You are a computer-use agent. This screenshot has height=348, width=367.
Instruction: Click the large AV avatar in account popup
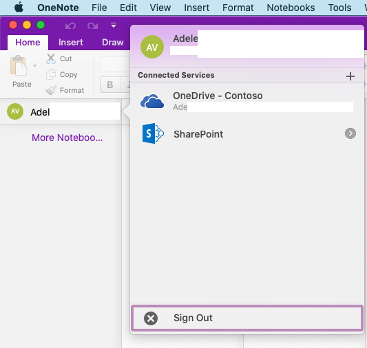(x=152, y=47)
